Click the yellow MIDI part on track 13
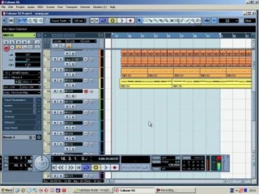 pyautogui.click(x=146, y=83)
